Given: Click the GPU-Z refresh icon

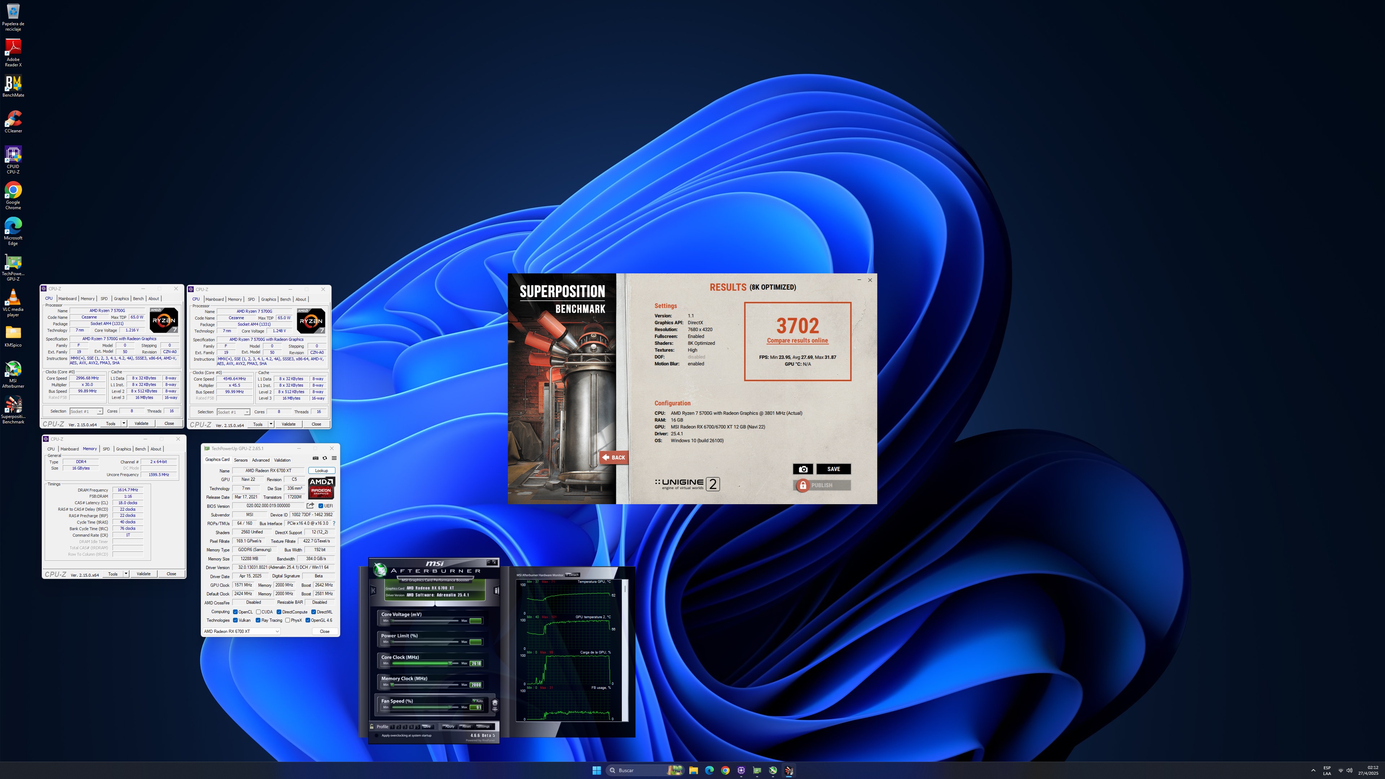Looking at the screenshot, I should click(x=325, y=458).
